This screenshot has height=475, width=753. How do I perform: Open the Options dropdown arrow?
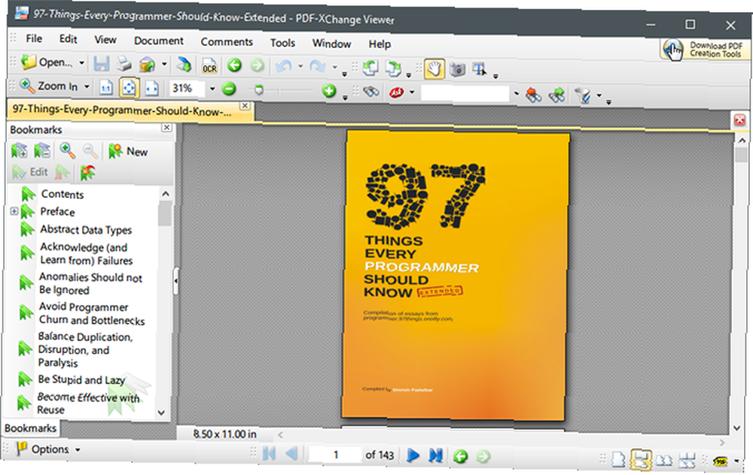pos(78,449)
